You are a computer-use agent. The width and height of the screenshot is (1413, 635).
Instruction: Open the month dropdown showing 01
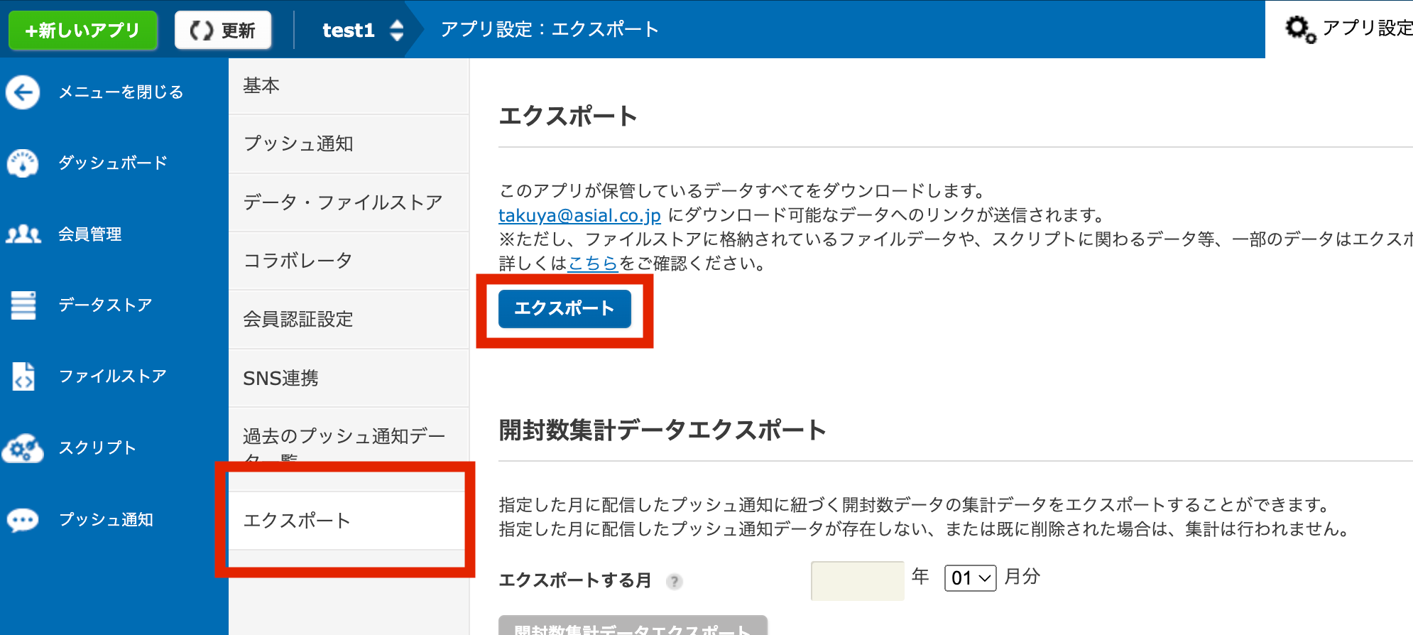(x=970, y=578)
